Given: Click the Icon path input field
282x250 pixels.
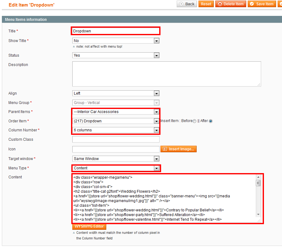Looking at the screenshot, I should 116,149.
